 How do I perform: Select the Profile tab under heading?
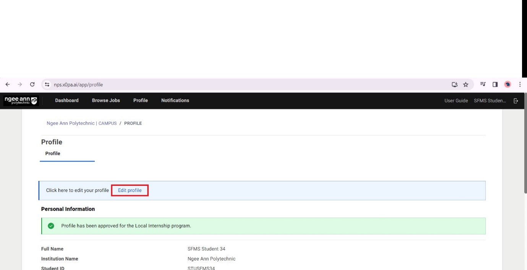(53, 154)
